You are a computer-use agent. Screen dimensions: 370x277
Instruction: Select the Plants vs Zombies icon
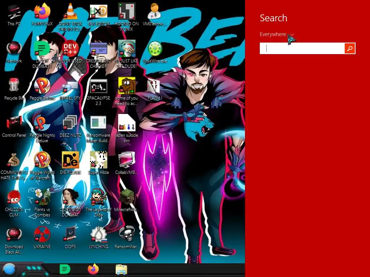(42, 197)
